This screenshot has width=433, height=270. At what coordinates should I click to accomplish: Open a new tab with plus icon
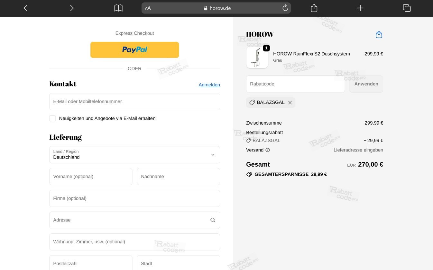tap(360, 8)
